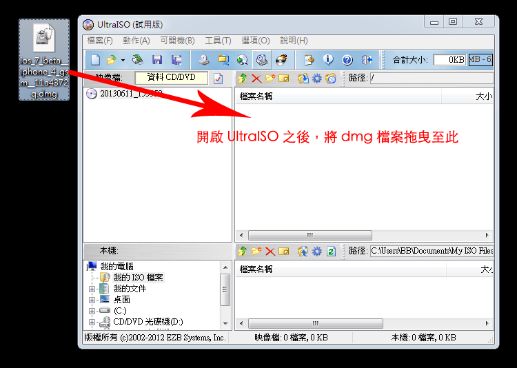Screen dimensions: 517x368
Task: Click the image pane 路徑 field showing /
Action: (x=432, y=78)
